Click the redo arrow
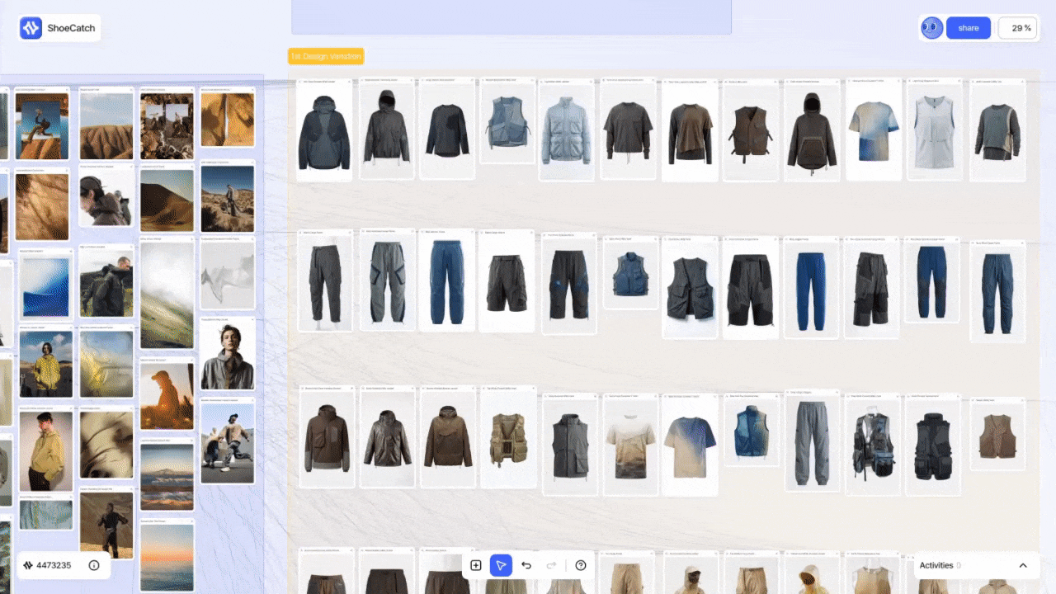Screen dimensions: 1056x594 [x=552, y=565]
